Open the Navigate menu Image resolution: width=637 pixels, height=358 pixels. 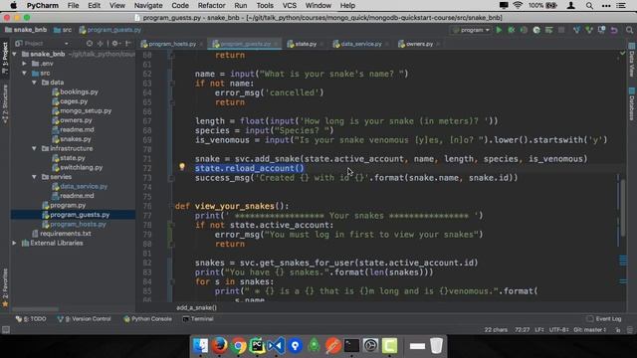coord(148,6)
